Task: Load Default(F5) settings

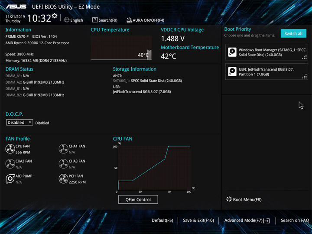Action: (162, 221)
